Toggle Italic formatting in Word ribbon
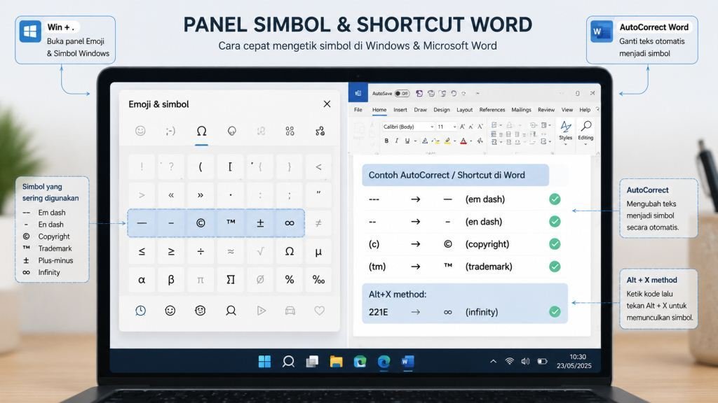 [397, 141]
